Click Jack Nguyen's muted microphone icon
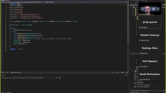166x93 pixels. click(139, 66)
